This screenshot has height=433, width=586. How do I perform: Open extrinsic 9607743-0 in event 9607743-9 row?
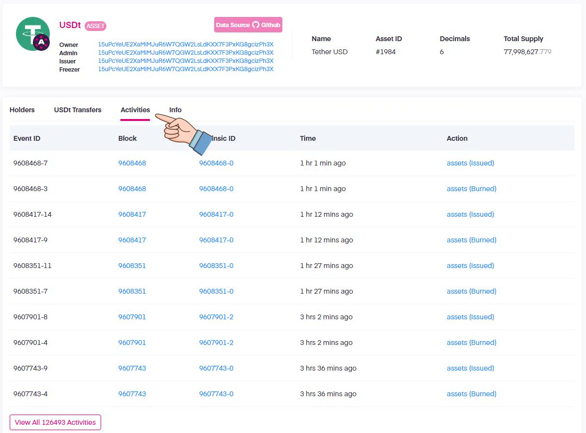(216, 368)
